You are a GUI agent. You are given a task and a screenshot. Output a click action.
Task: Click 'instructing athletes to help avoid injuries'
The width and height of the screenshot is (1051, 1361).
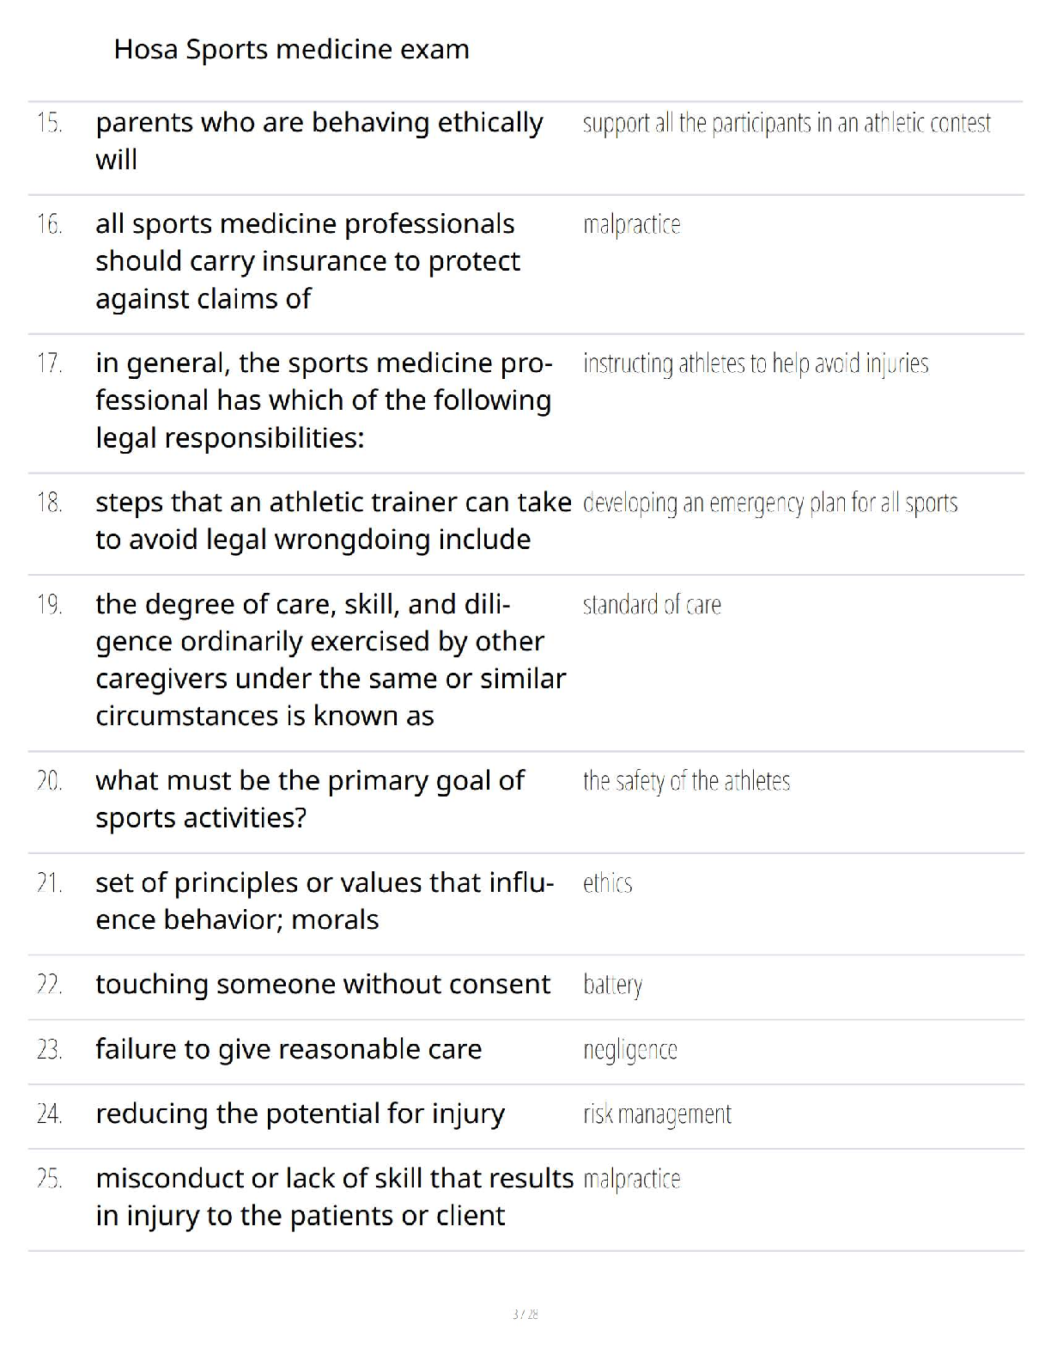(756, 364)
